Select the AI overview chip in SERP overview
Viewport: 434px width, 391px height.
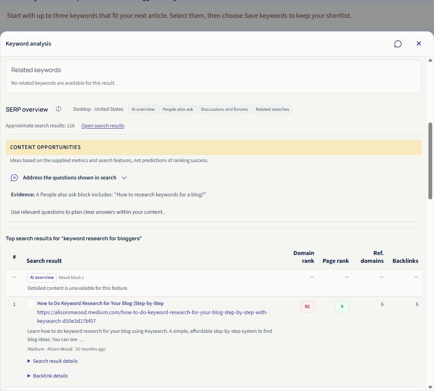(x=143, y=109)
